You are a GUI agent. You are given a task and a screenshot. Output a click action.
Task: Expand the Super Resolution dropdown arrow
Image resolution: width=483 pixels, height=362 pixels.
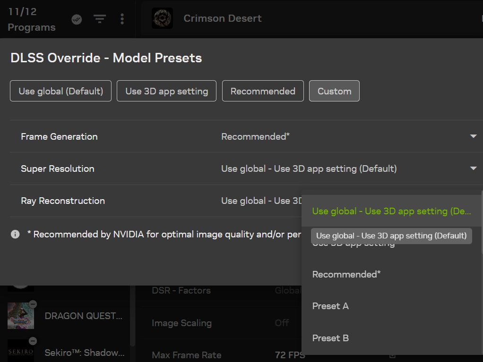(x=474, y=168)
